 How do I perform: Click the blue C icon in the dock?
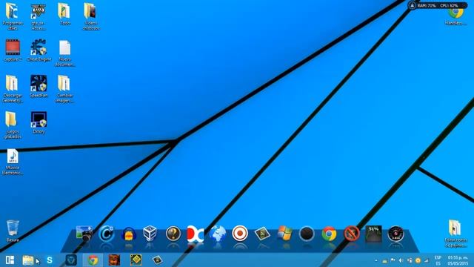tap(106, 234)
